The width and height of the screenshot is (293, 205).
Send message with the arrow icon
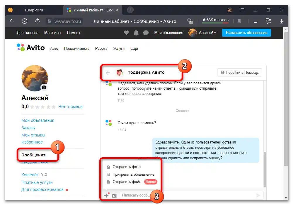258,195
